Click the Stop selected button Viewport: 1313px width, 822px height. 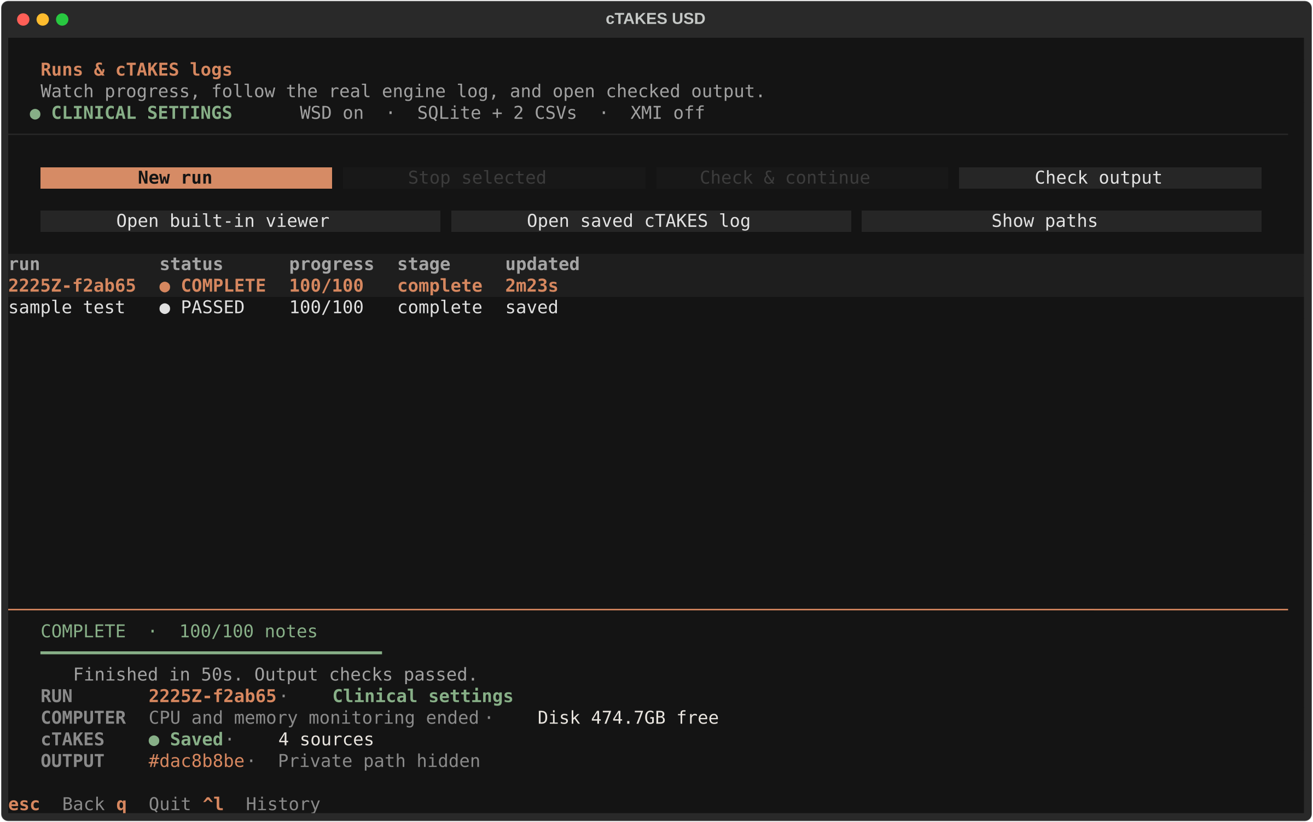494,178
